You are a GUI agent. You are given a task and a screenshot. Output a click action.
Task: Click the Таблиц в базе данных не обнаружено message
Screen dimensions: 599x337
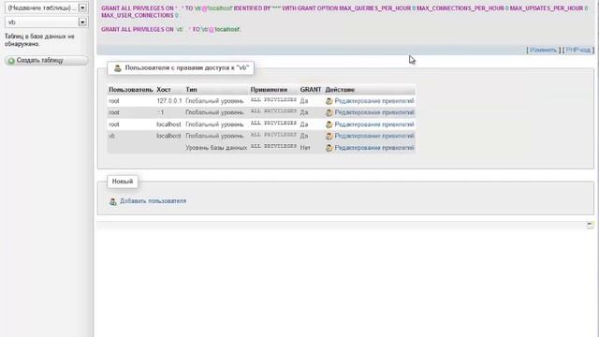tap(39, 40)
